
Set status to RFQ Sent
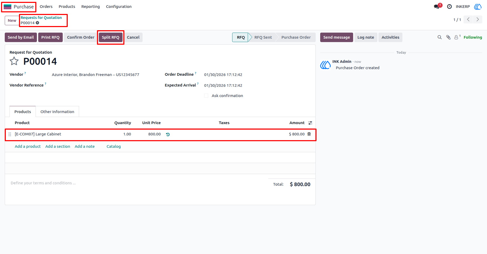pyautogui.click(x=263, y=37)
